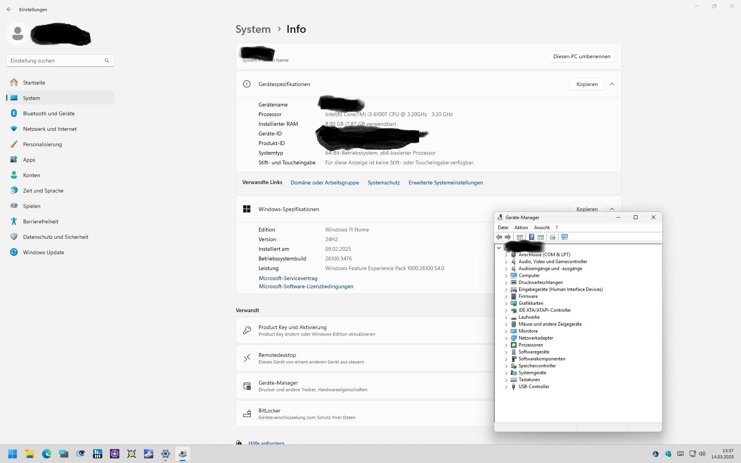Open the ? help menu in Geräte-Manager
The image size is (741, 463).
point(557,228)
